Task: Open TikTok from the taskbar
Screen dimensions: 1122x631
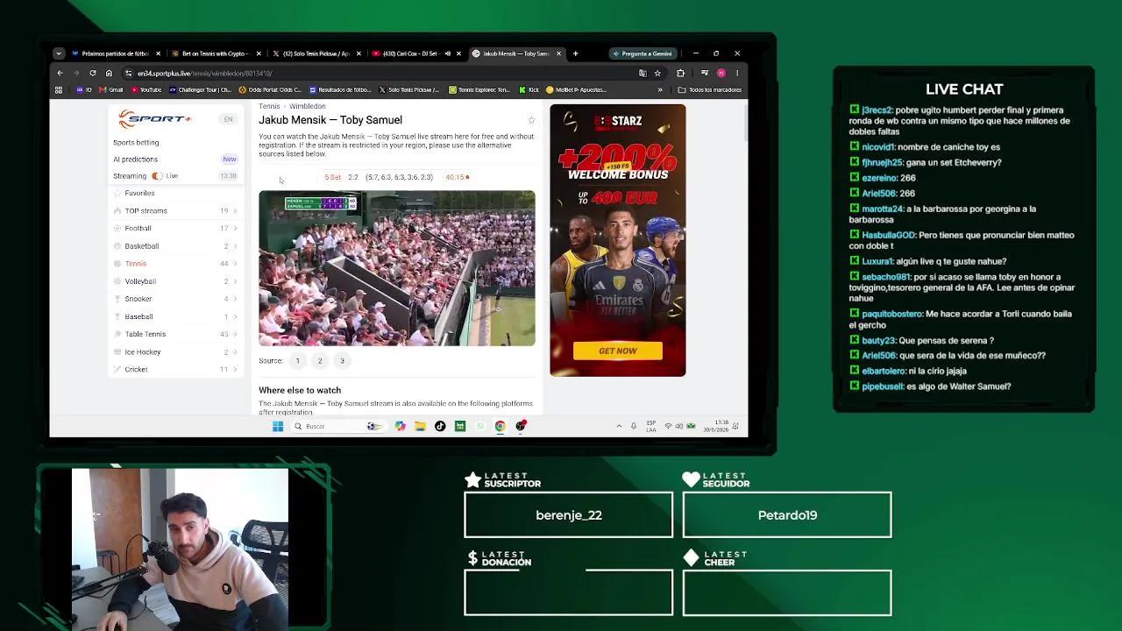Action: click(x=440, y=426)
